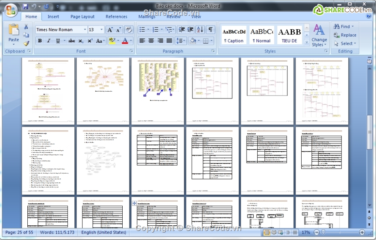This screenshot has width=376, height=240.
Task: Click the use case diagram page thumbnail
Action: click(103, 161)
